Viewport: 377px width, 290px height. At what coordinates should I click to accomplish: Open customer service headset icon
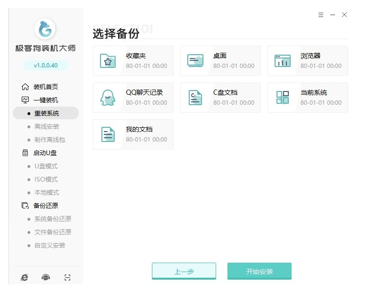coord(46,278)
